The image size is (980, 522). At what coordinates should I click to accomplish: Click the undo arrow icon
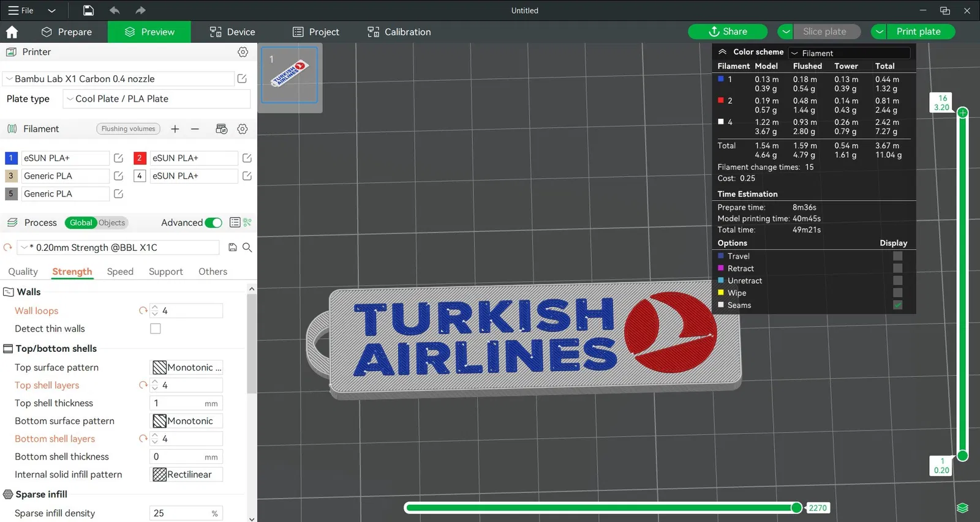[115, 10]
